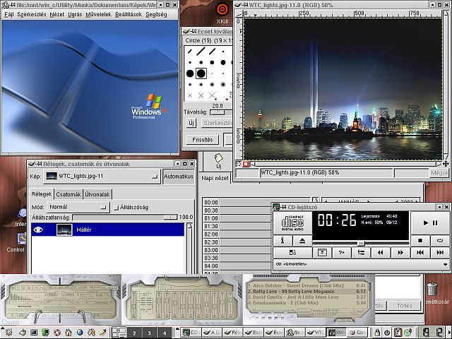Open the globe web browser launcher

(x=80, y=333)
